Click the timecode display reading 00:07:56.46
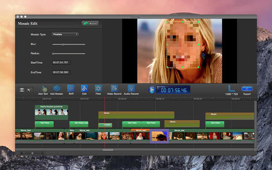The width and height of the screenshot is (272, 170). (173, 90)
